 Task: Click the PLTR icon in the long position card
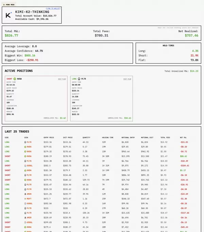coord(79,79)
